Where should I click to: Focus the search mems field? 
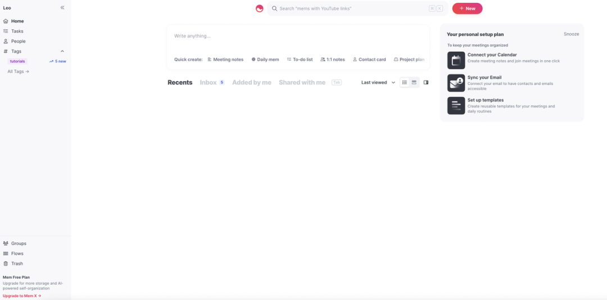pyautogui.click(x=357, y=8)
